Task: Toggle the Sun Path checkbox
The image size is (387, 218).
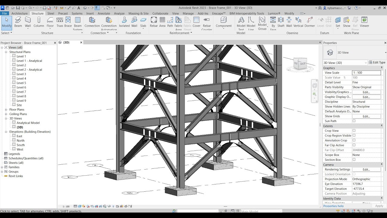Action: tap(354, 121)
